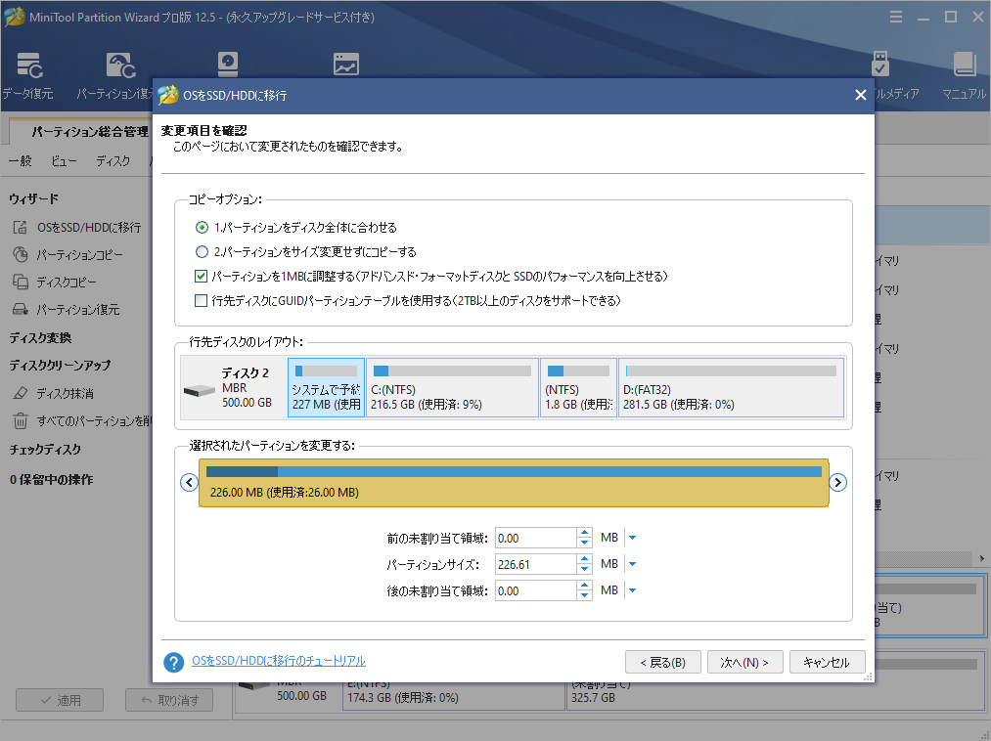Select D:(FAT32) 281.5 GB partition block

click(x=731, y=388)
